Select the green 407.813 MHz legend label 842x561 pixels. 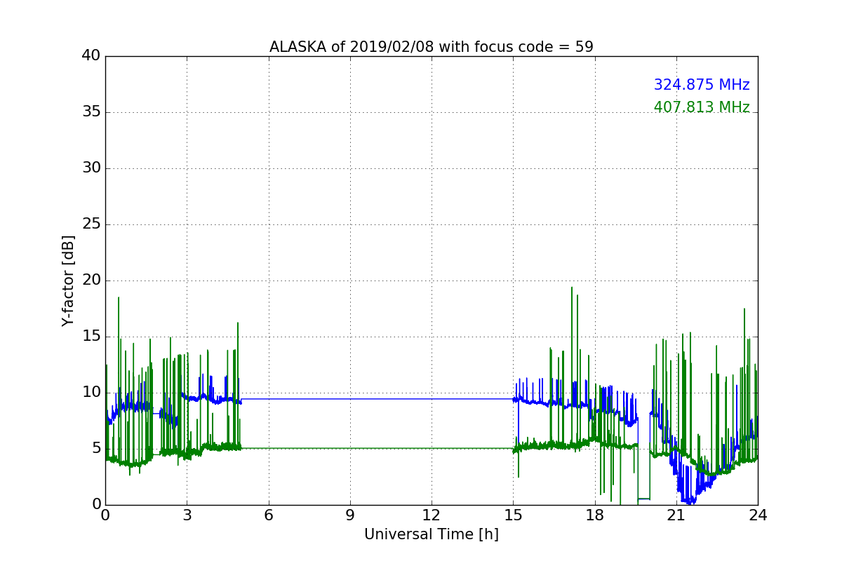[x=702, y=107]
